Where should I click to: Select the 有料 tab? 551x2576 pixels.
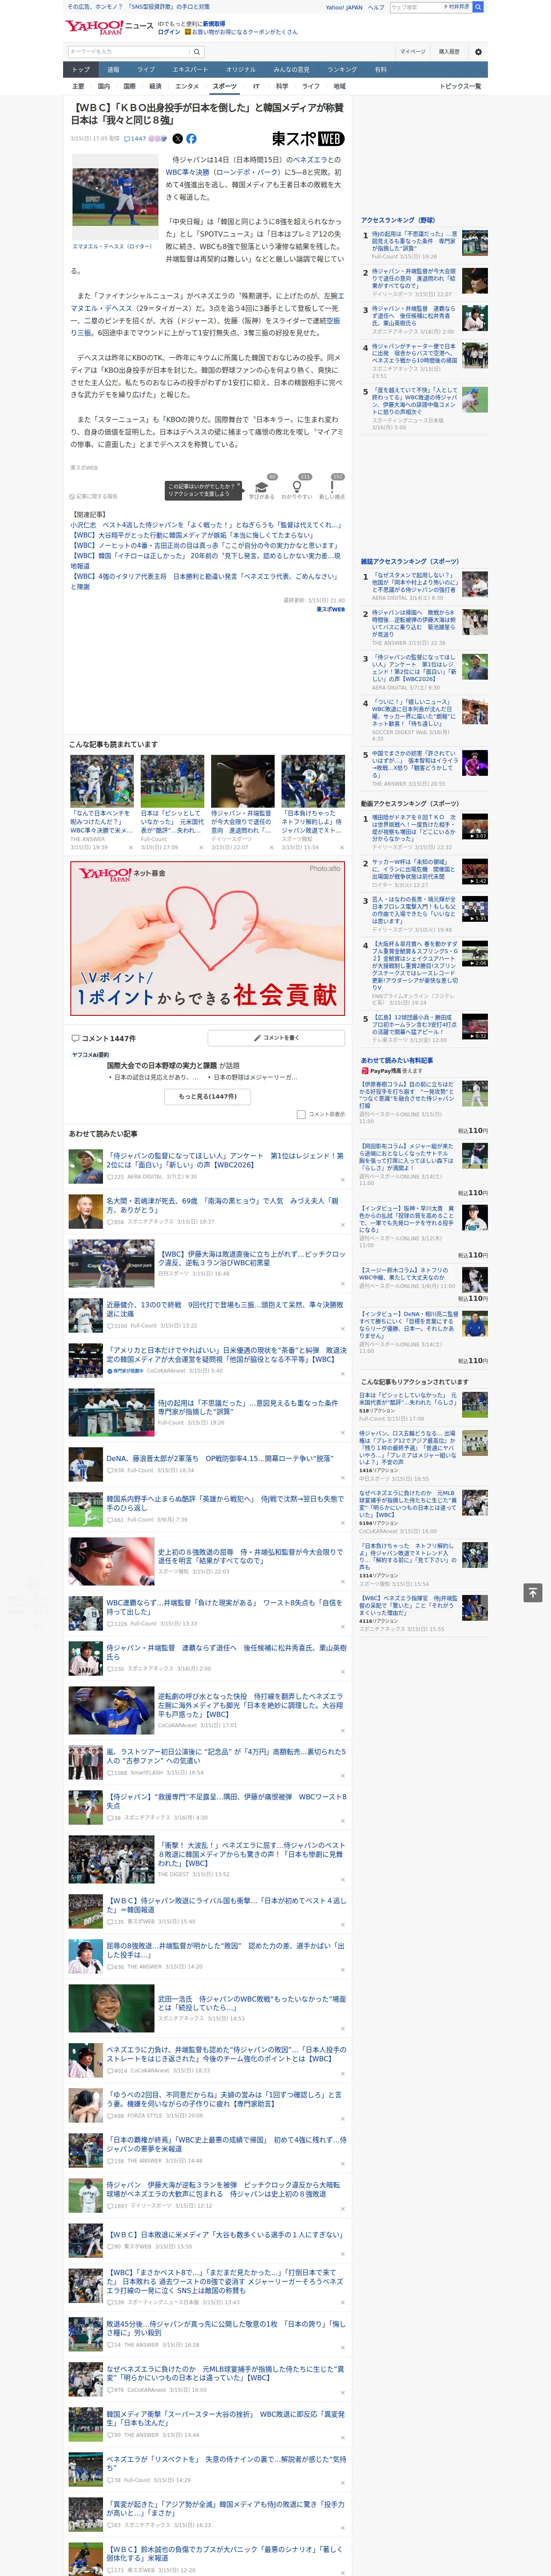coord(380,70)
